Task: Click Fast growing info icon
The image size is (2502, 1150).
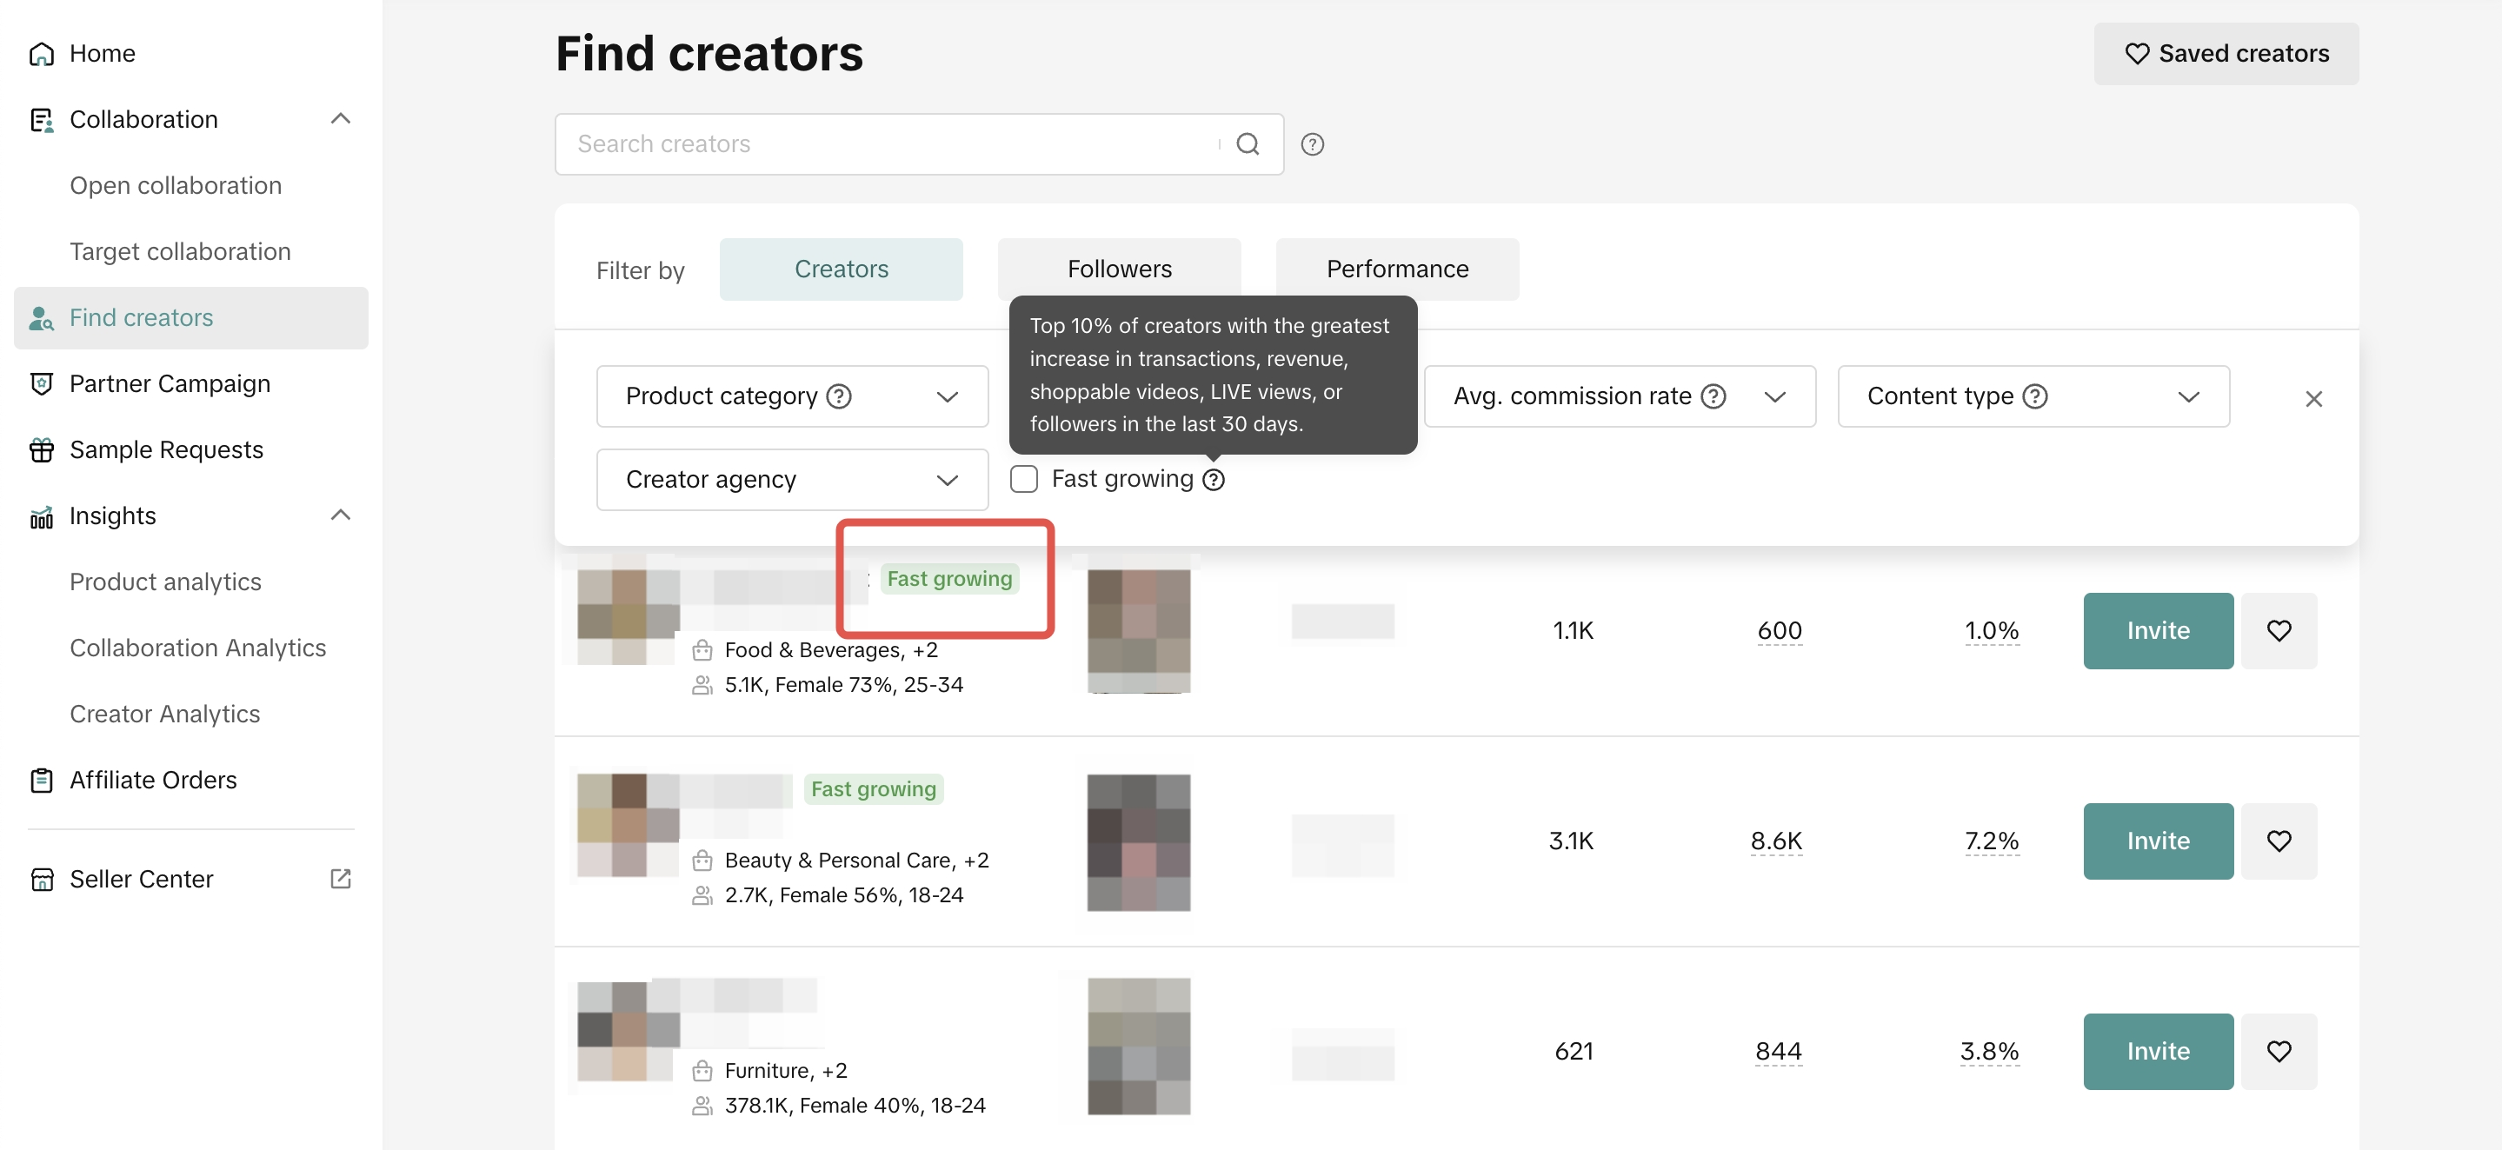Action: [1213, 480]
